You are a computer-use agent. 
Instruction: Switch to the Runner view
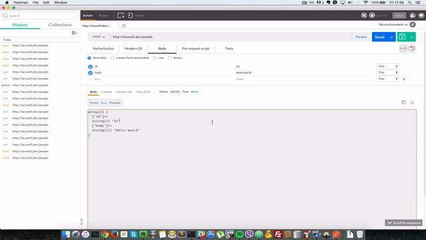(x=104, y=15)
